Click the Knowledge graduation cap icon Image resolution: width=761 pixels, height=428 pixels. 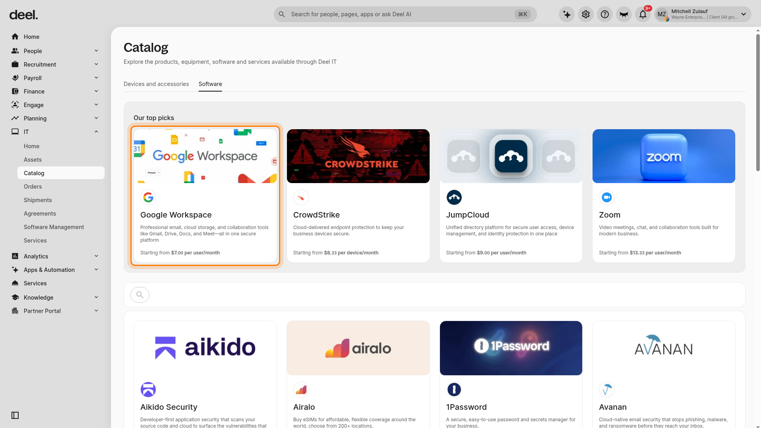[x=15, y=297]
